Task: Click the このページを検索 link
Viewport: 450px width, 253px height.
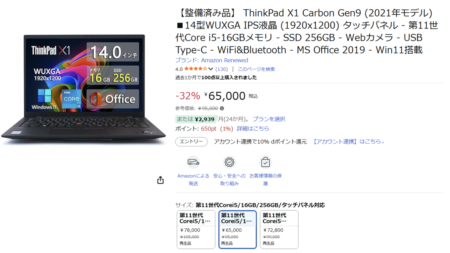Action: pos(256,69)
